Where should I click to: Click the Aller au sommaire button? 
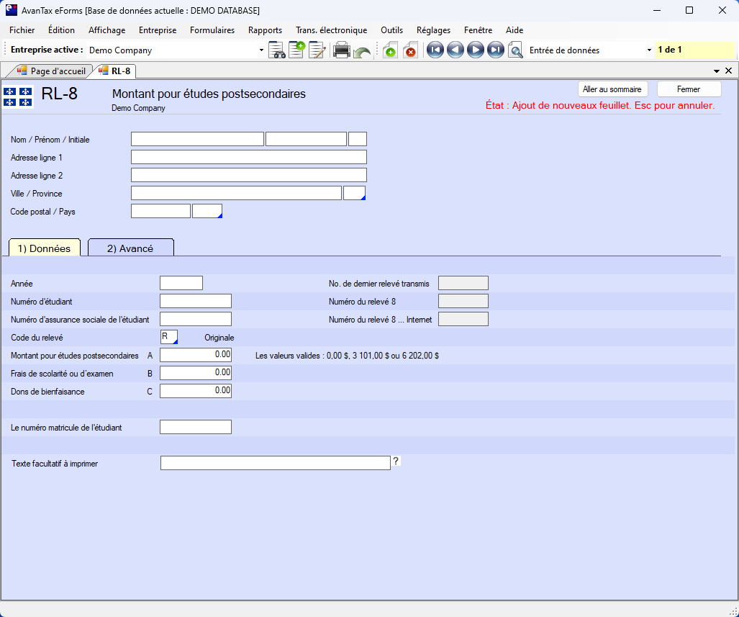point(612,89)
